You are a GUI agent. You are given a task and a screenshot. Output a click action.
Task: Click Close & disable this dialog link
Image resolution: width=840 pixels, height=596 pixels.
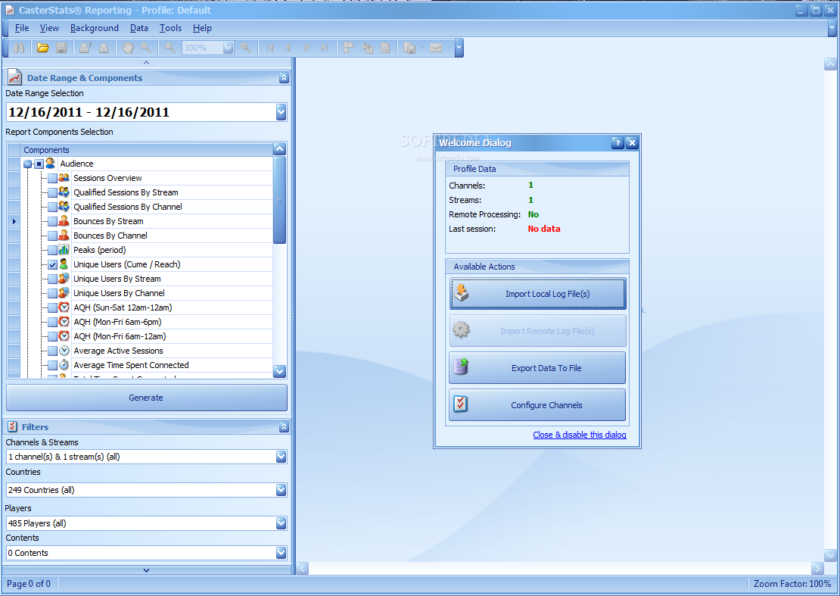tap(579, 435)
